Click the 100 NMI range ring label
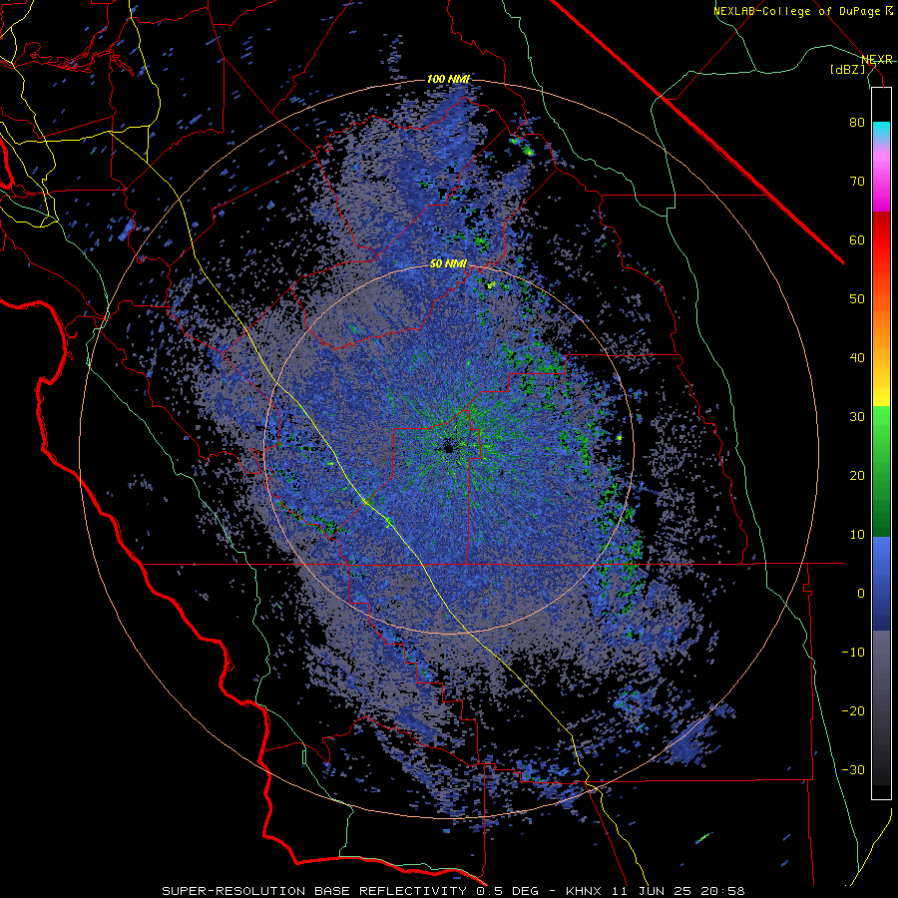Viewport: 898px width, 898px height. [448, 79]
